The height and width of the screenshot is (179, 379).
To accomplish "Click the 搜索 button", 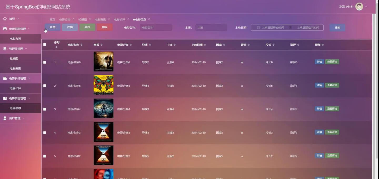I will [x=337, y=28].
